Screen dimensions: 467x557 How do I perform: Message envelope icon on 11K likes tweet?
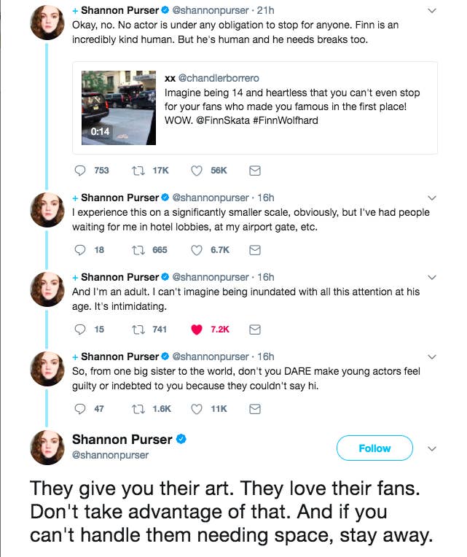click(255, 409)
